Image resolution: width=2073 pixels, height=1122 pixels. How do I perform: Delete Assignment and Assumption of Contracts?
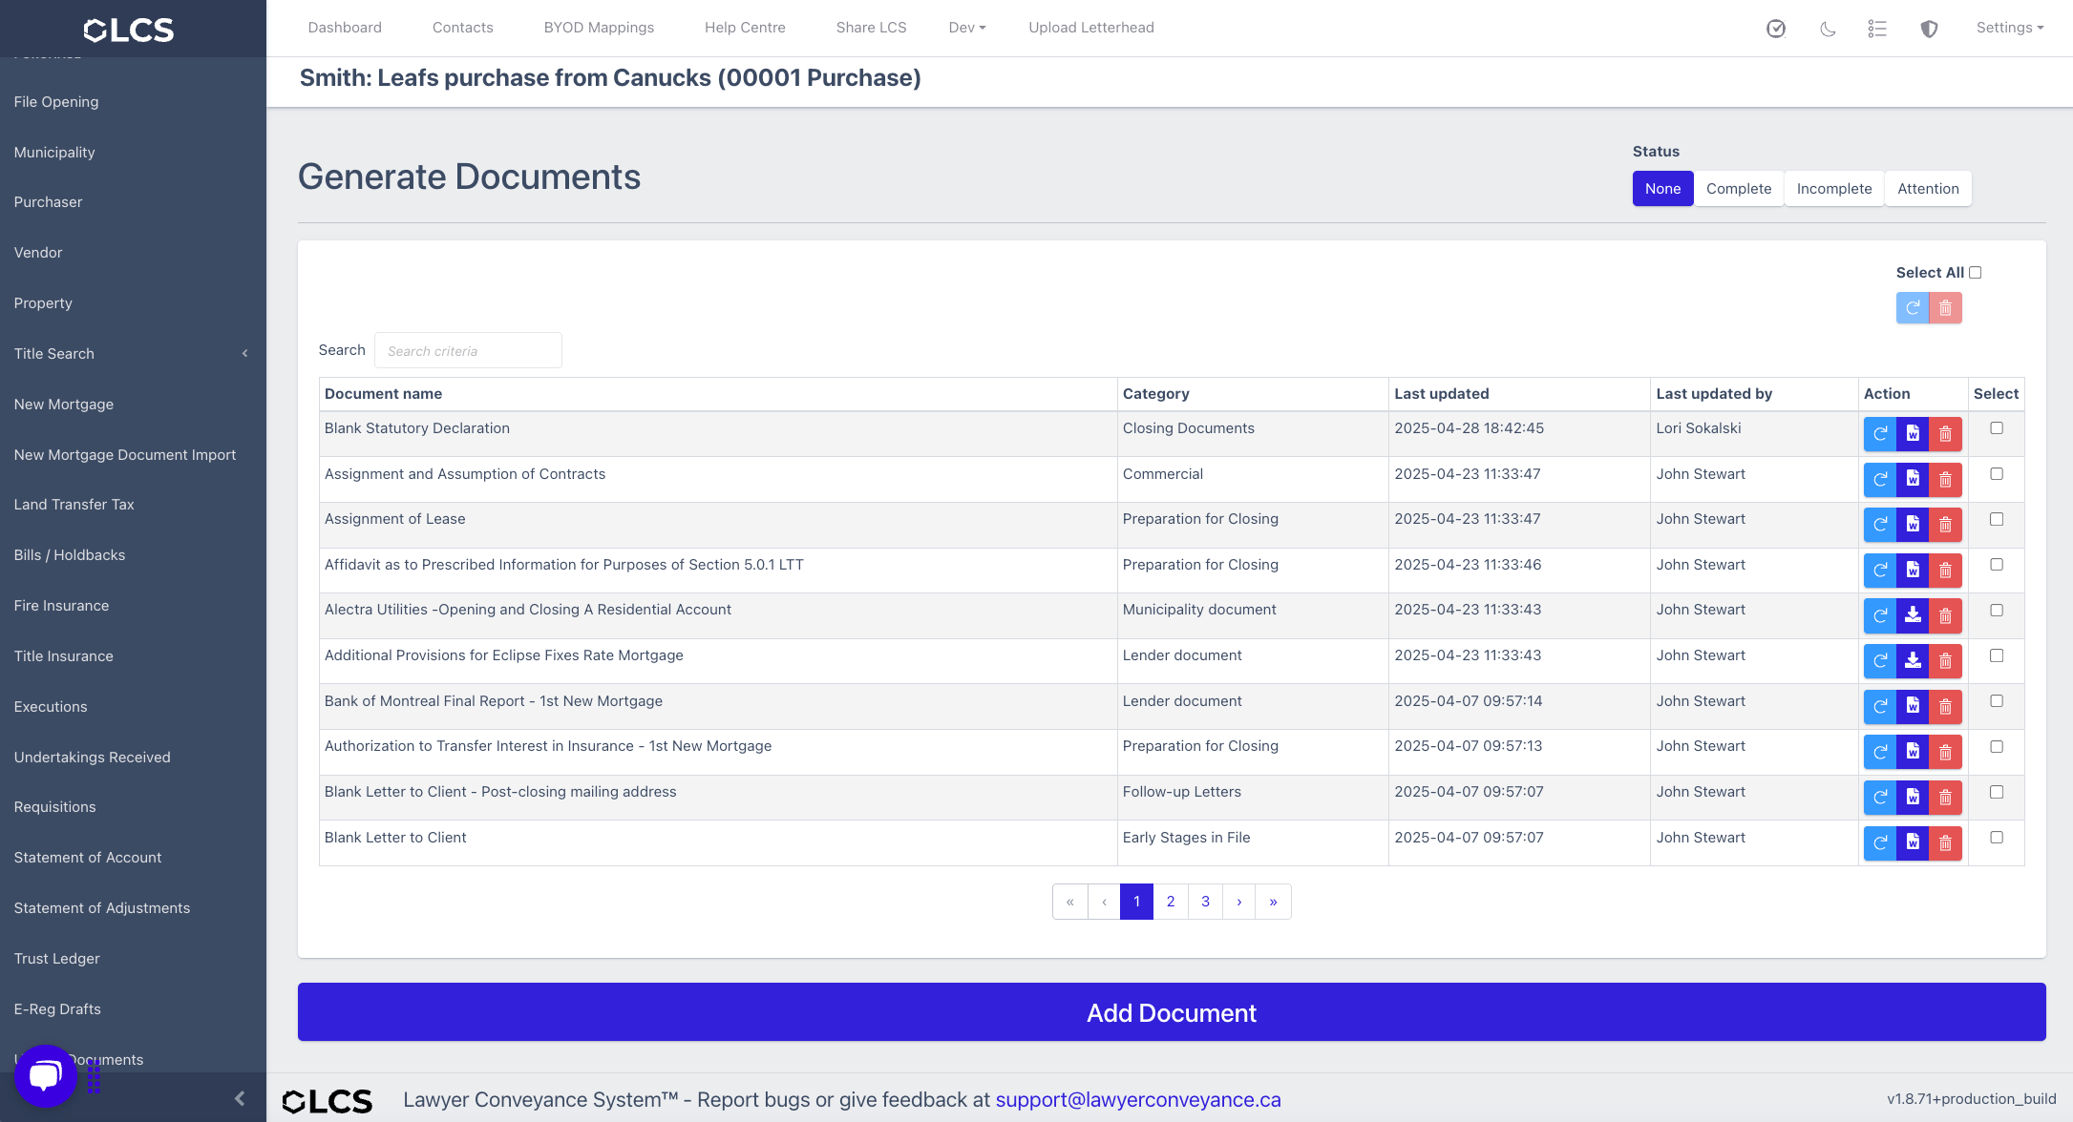pyautogui.click(x=1945, y=480)
